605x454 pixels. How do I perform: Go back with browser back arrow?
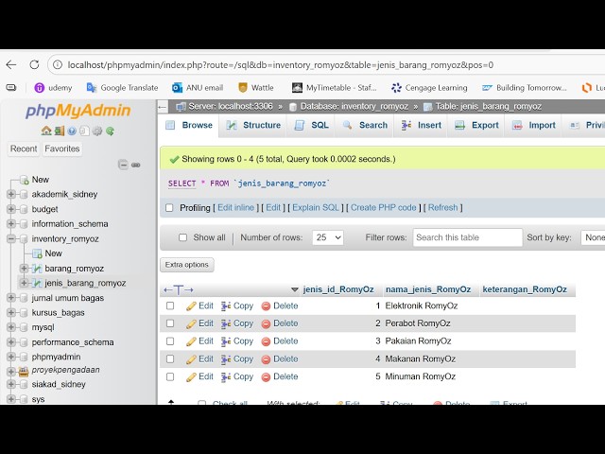(x=11, y=65)
